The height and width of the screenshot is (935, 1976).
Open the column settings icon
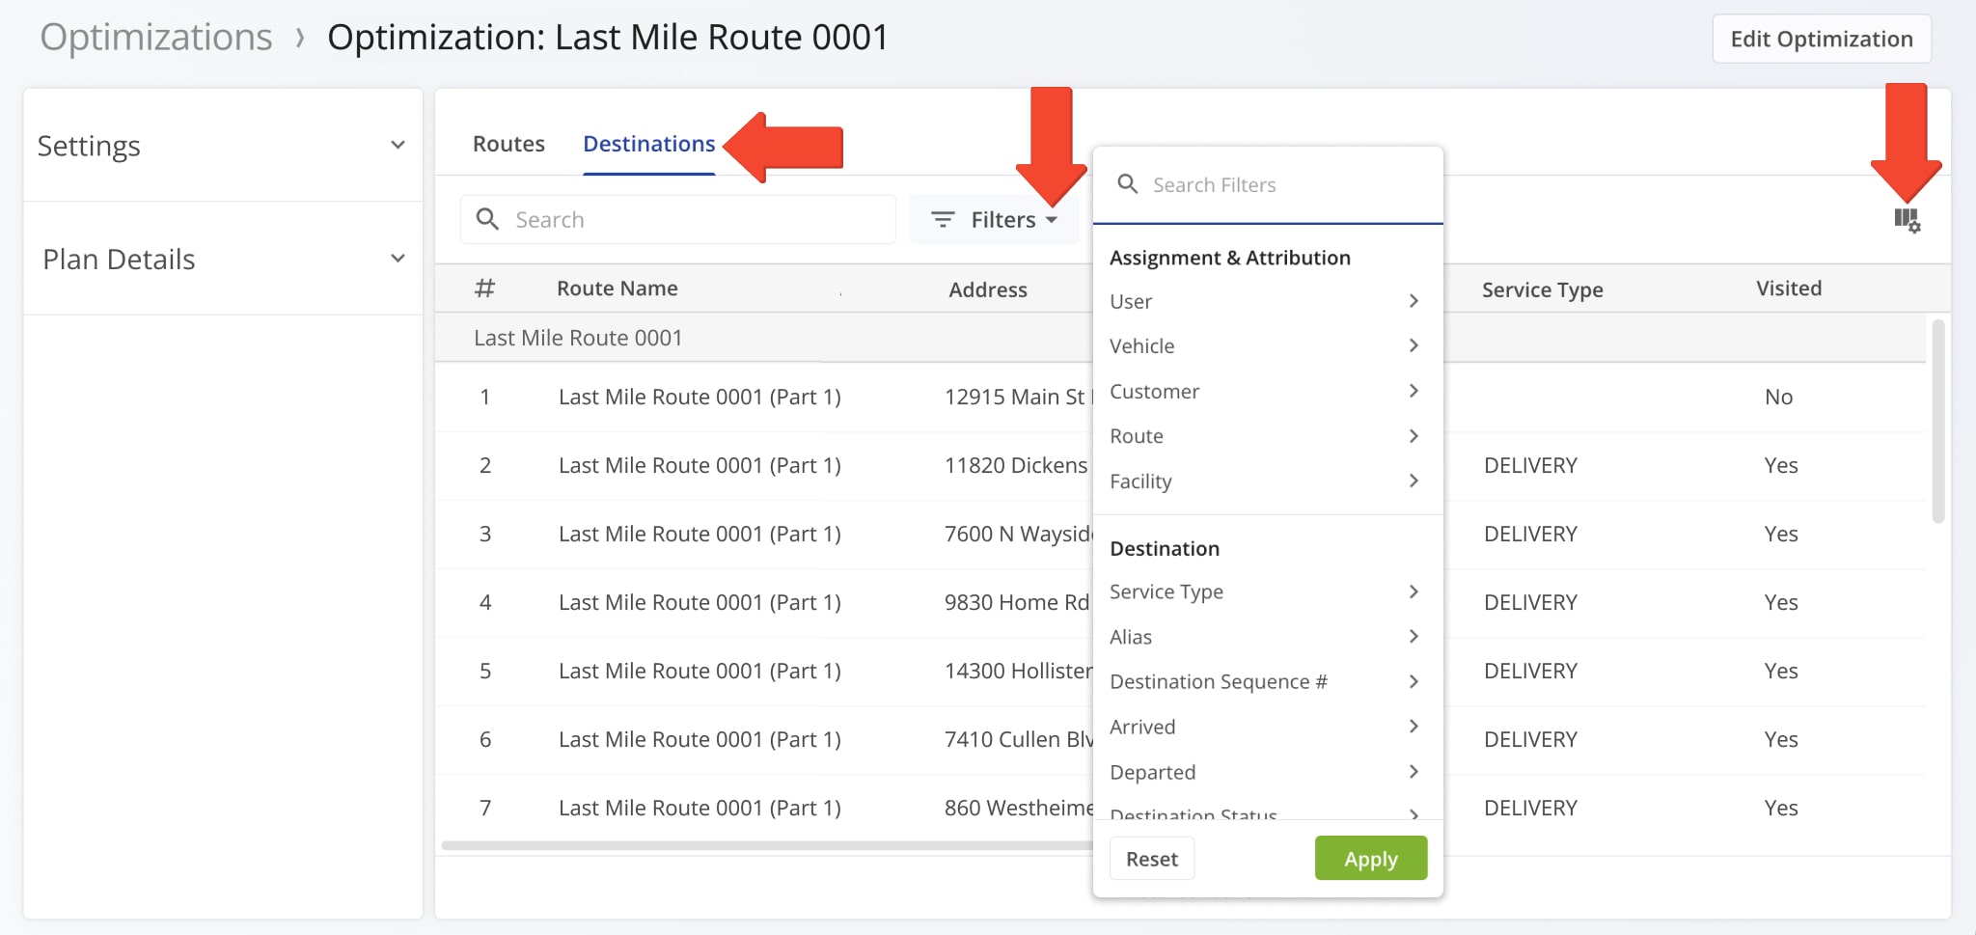pos(1907,220)
